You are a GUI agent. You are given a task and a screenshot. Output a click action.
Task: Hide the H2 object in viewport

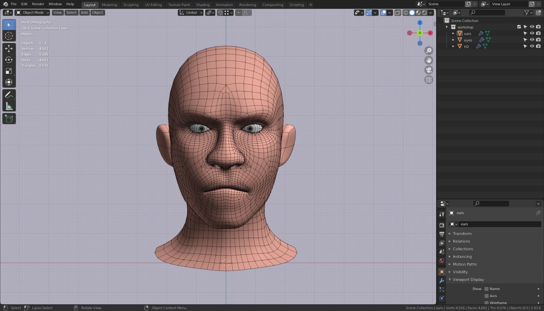click(x=532, y=46)
